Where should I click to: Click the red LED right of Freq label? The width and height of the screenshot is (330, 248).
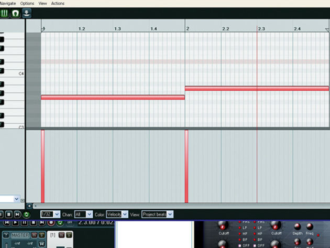(318, 235)
